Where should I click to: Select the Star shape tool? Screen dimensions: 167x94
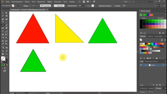coord(3,25)
